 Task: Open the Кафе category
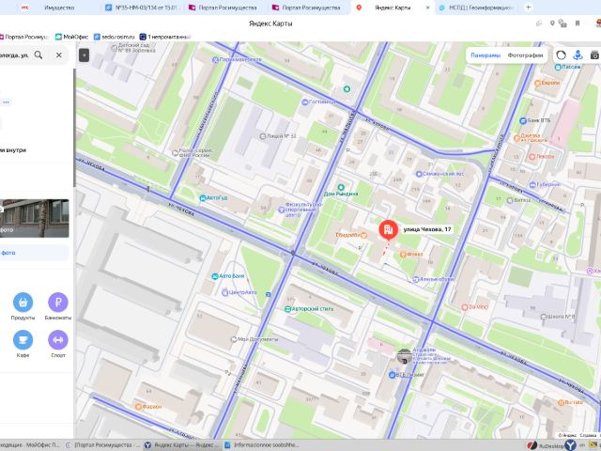[x=23, y=344]
